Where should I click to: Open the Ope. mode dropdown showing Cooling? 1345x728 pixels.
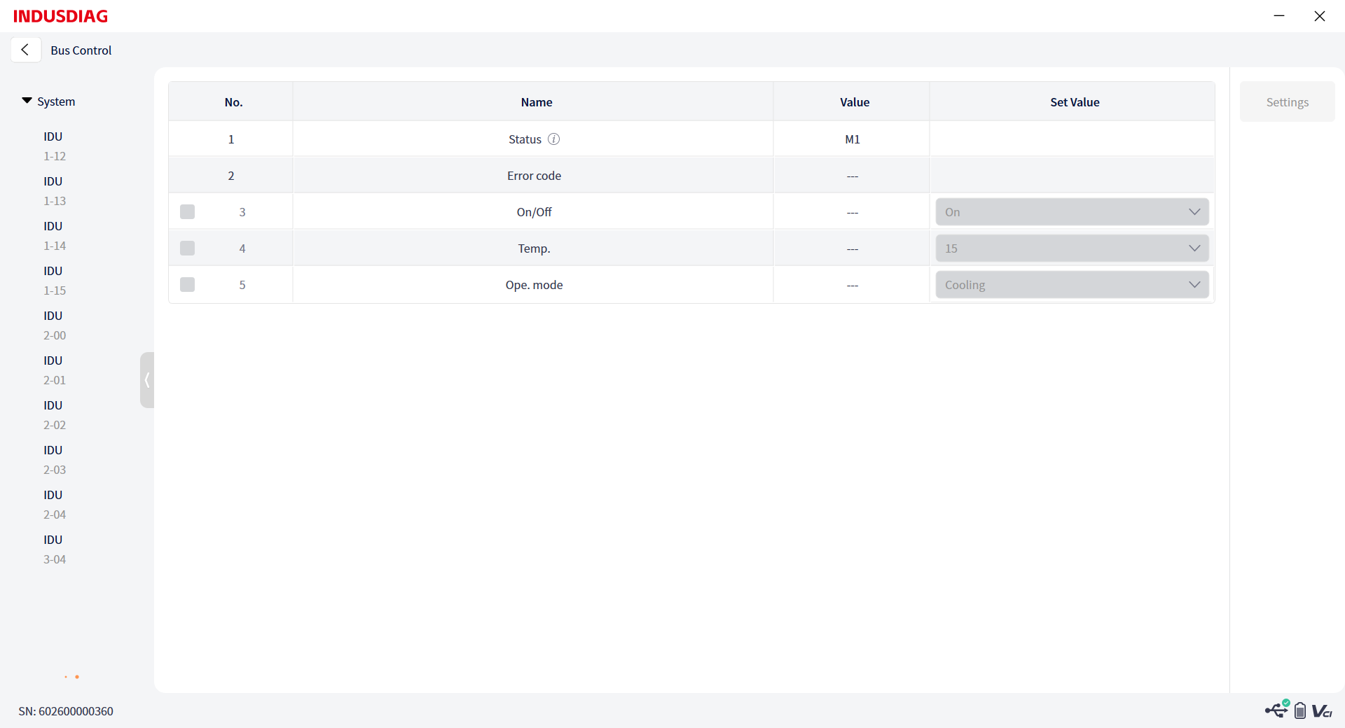(1072, 284)
